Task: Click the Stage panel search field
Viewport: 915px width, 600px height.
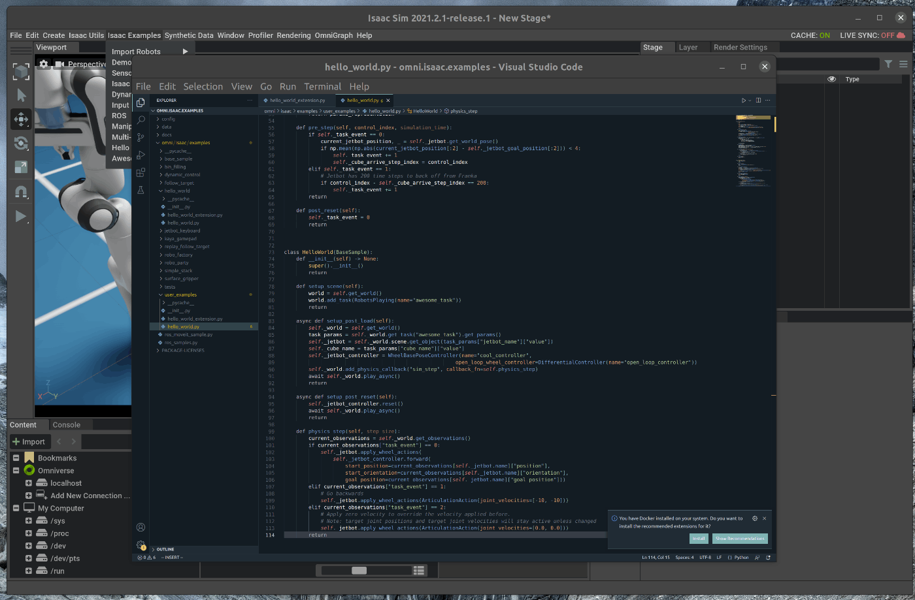Action: click(827, 64)
